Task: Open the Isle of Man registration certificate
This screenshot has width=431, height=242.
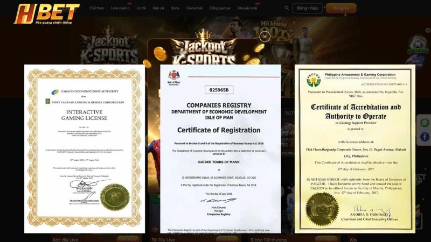Action: (220, 149)
